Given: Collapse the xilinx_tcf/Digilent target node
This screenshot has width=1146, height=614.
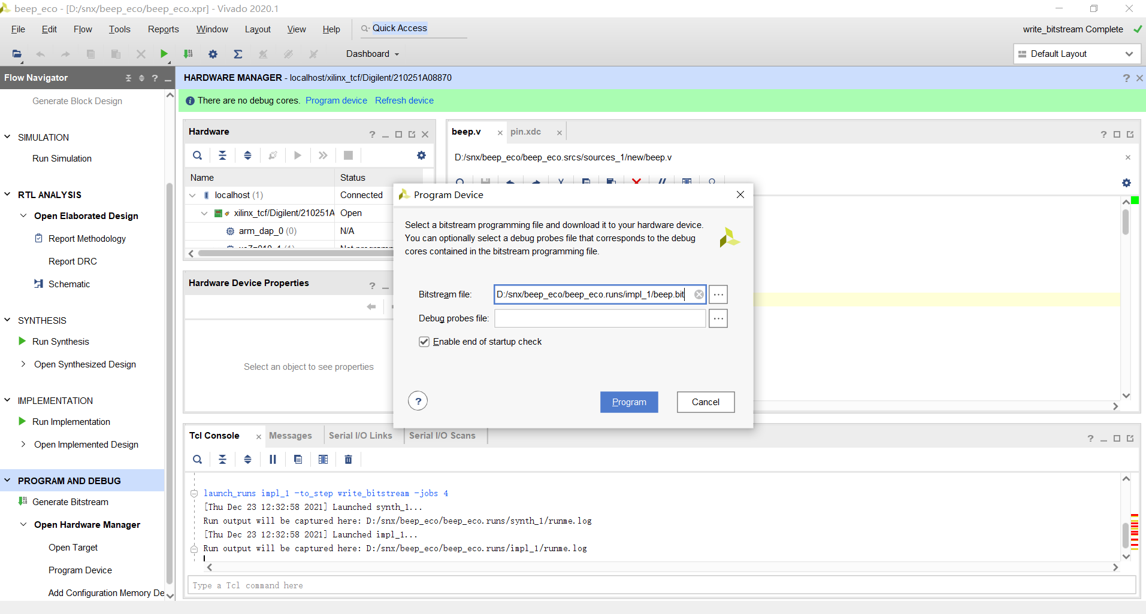Looking at the screenshot, I should pyautogui.click(x=204, y=213).
